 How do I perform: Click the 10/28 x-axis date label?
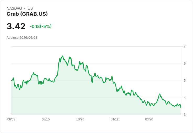point(80,119)
